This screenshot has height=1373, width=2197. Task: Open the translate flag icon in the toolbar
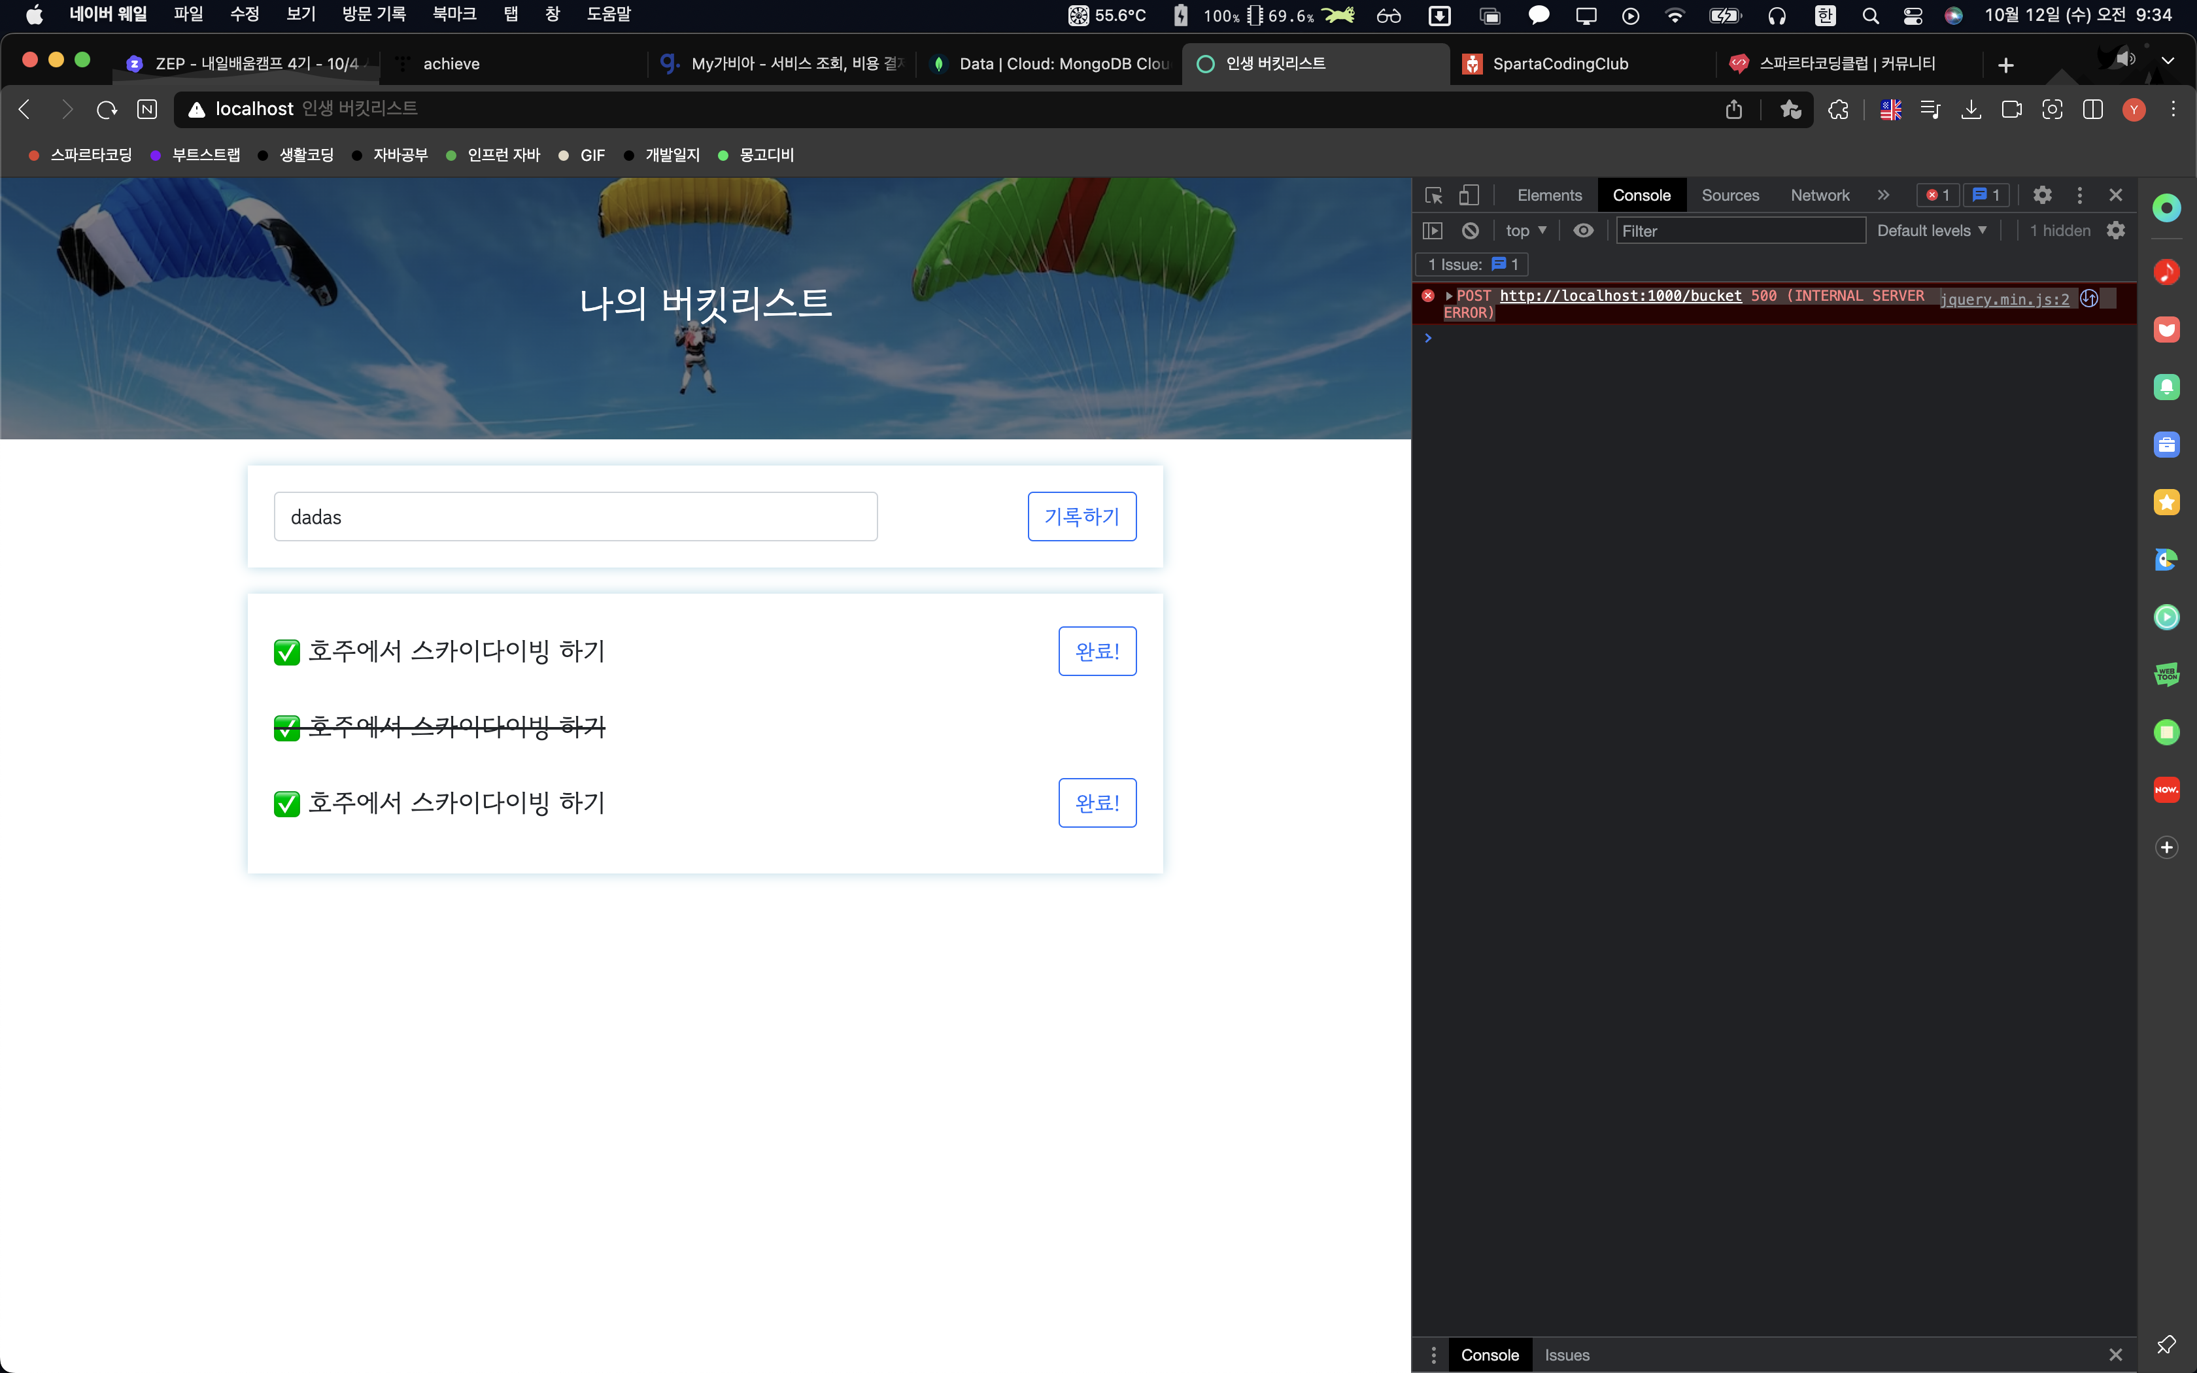tap(1891, 110)
